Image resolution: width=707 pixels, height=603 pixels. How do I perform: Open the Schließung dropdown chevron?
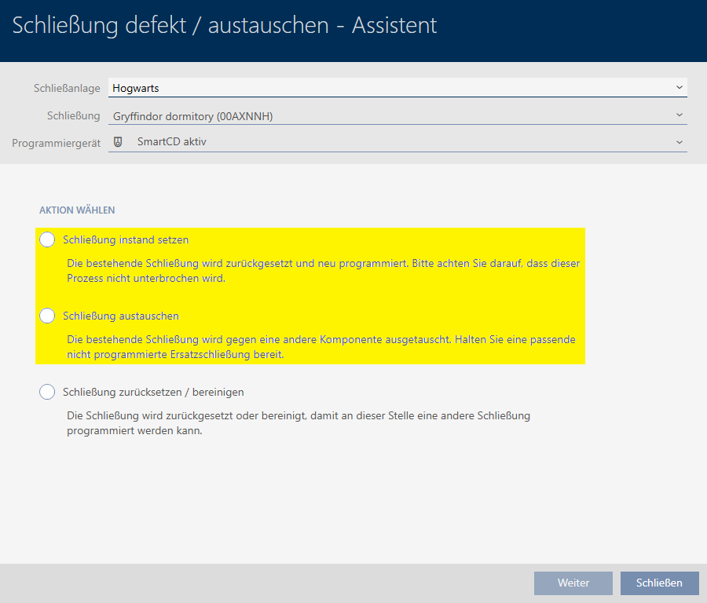pos(679,115)
